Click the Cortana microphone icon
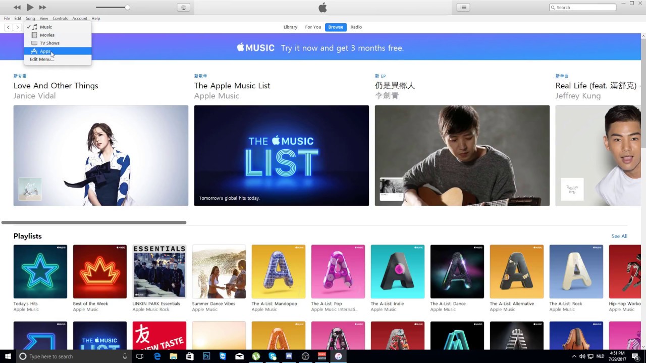The width and height of the screenshot is (646, 363). tap(125, 356)
